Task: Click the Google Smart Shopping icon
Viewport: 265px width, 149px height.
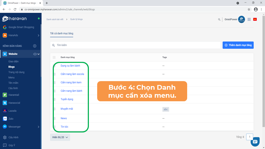Action: 5,27
